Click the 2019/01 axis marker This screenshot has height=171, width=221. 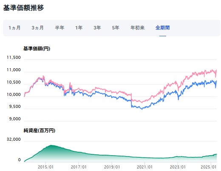coord(112,167)
